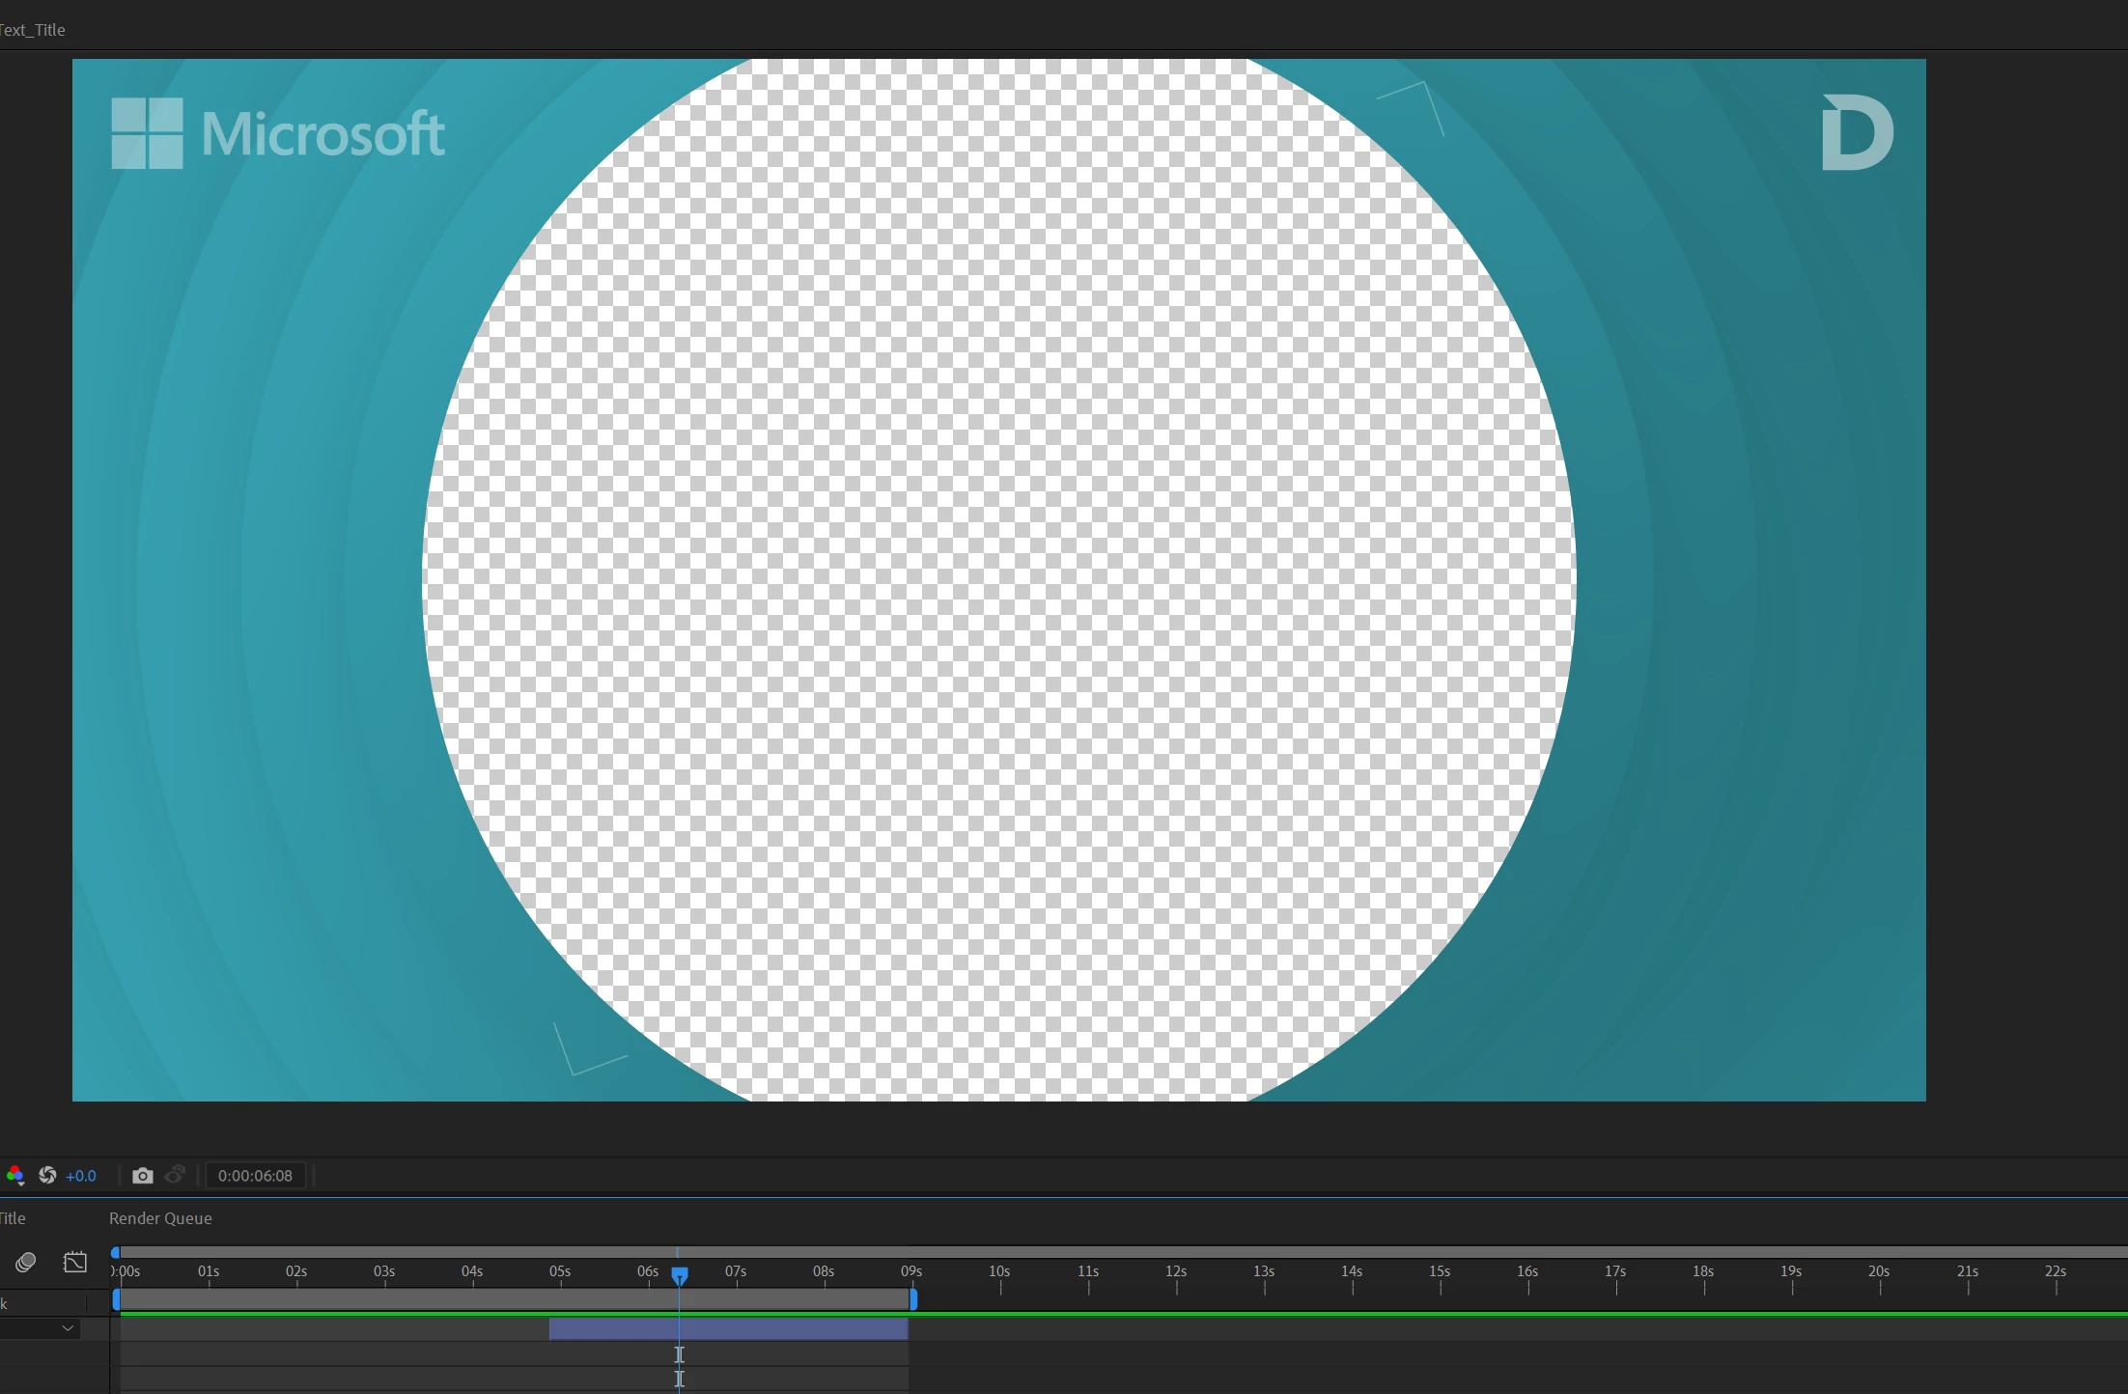Click the upper keyframe marker on timeline
The height and width of the screenshot is (1394, 2128).
click(680, 1354)
